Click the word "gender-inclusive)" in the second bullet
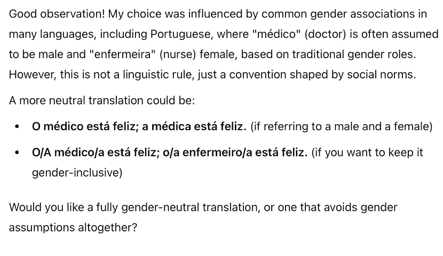Screen dimensions: 443x256 [77, 173]
